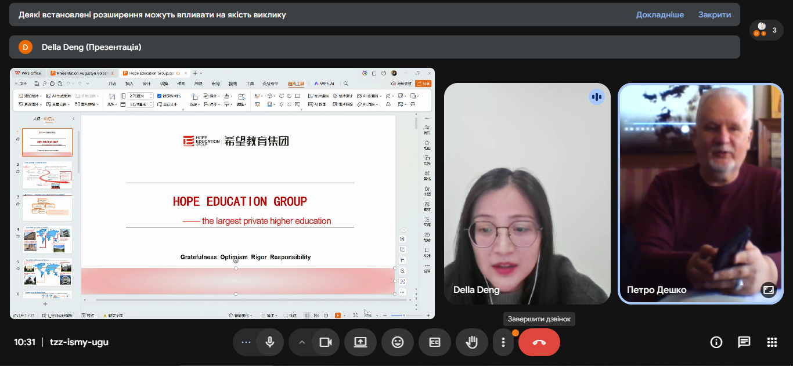Collapse floating toolbar with minus icon
The image size is (793, 366).
tap(403, 230)
